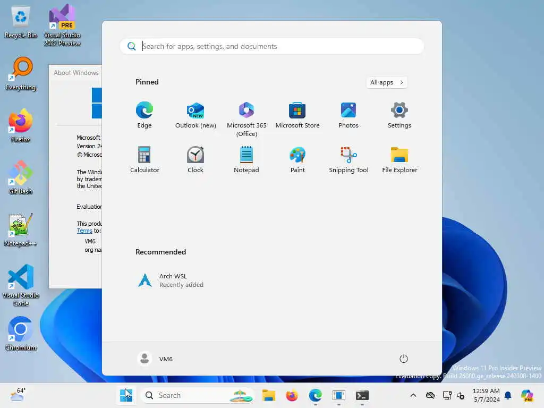Open Terminal from taskbar
The image size is (544, 408).
point(362,395)
